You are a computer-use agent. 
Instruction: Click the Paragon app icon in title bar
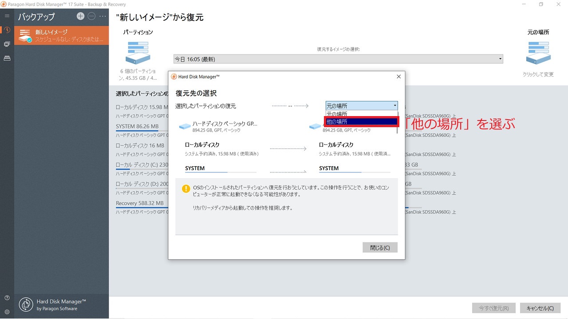(4, 4)
